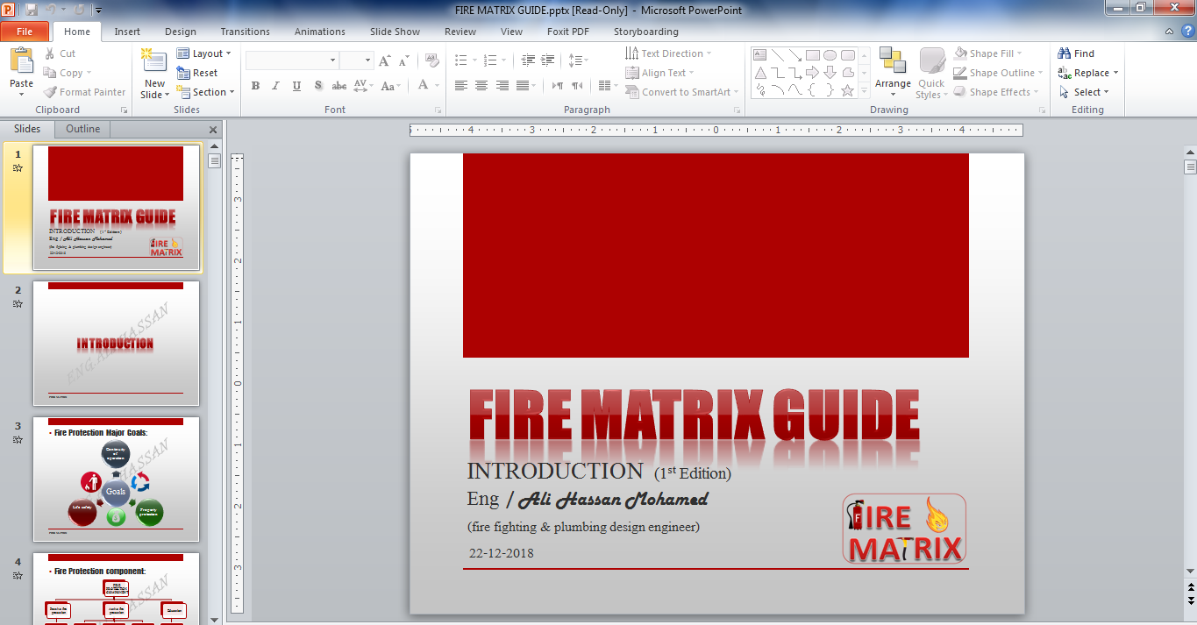Open the Layout dropdown
The image size is (1197, 625).
(205, 53)
